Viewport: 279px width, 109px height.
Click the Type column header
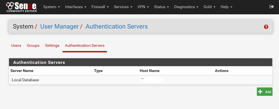click(99, 71)
